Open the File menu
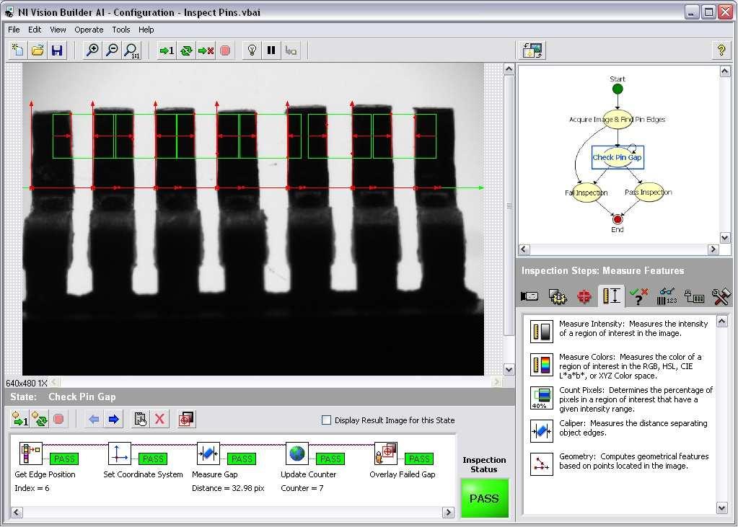This screenshot has width=738, height=527. coord(14,30)
